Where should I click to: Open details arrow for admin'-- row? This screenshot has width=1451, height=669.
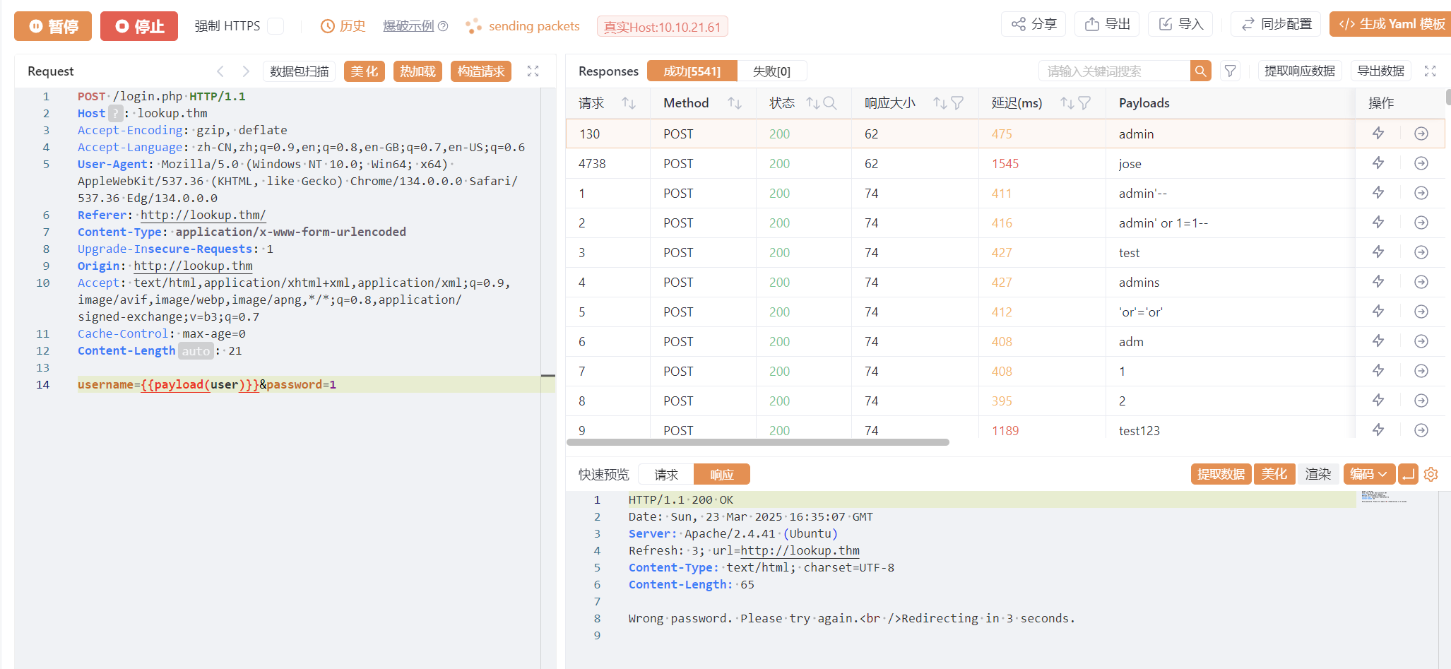click(x=1421, y=193)
